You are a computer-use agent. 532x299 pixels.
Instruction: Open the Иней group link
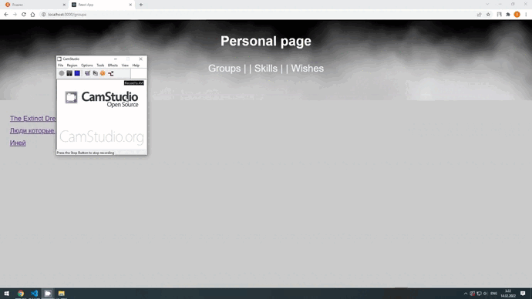18,143
